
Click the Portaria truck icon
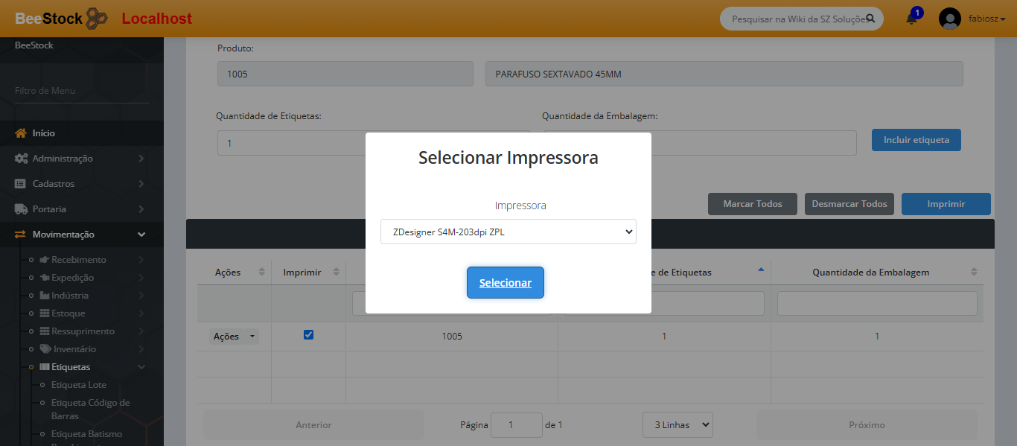pos(21,209)
